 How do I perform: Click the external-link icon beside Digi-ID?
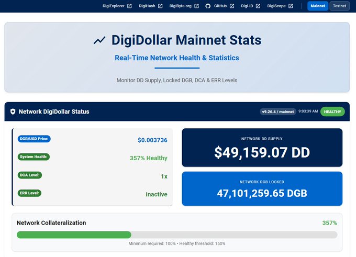click(258, 6)
